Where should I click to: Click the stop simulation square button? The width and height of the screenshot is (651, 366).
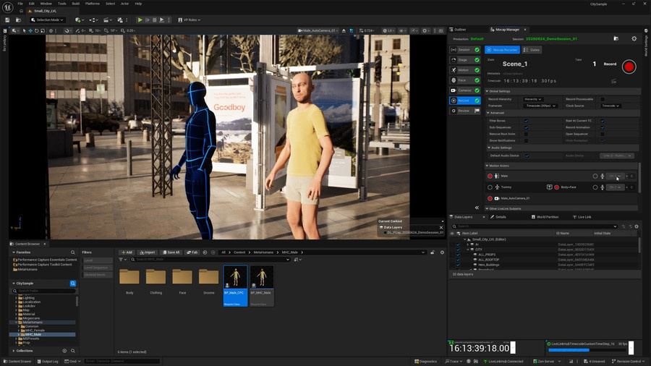tap(155, 20)
